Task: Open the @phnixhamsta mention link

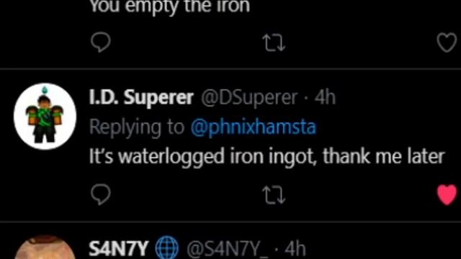Action: click(254, 127)
